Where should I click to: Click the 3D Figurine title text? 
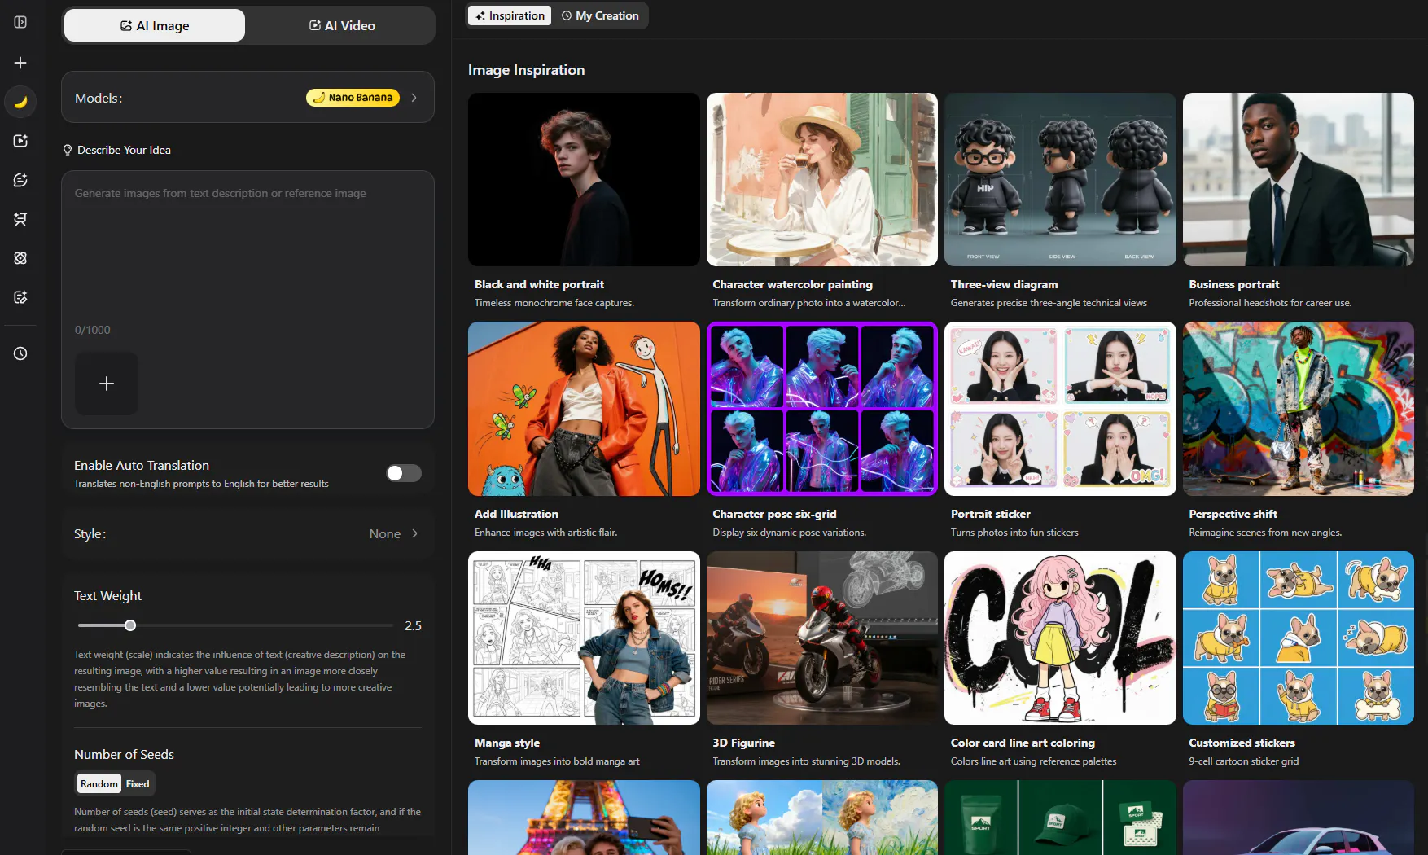pos(743,743)
